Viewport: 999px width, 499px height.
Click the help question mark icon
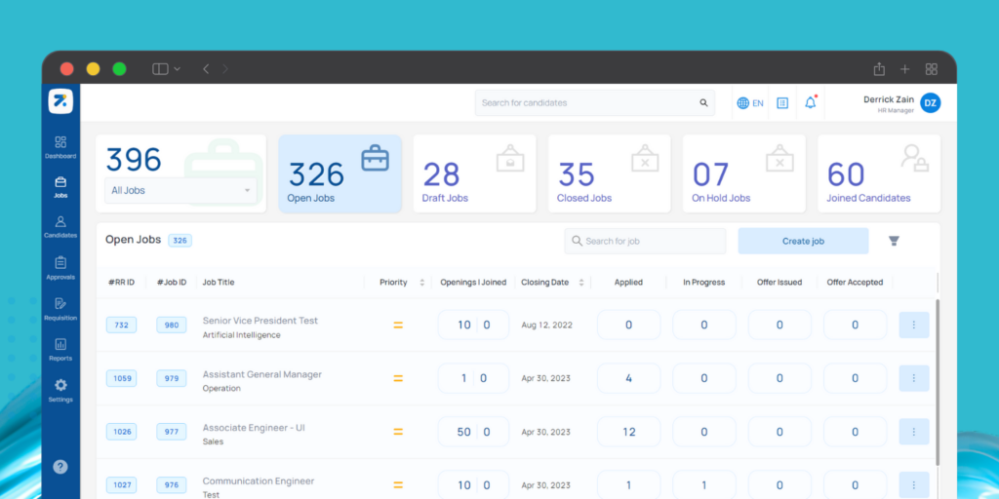pyautogui.click(x=60, y=467)
